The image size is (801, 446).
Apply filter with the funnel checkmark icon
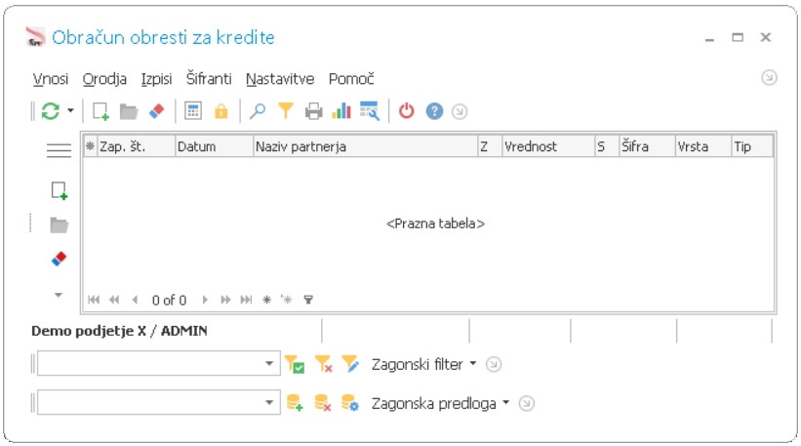point(295,364)
